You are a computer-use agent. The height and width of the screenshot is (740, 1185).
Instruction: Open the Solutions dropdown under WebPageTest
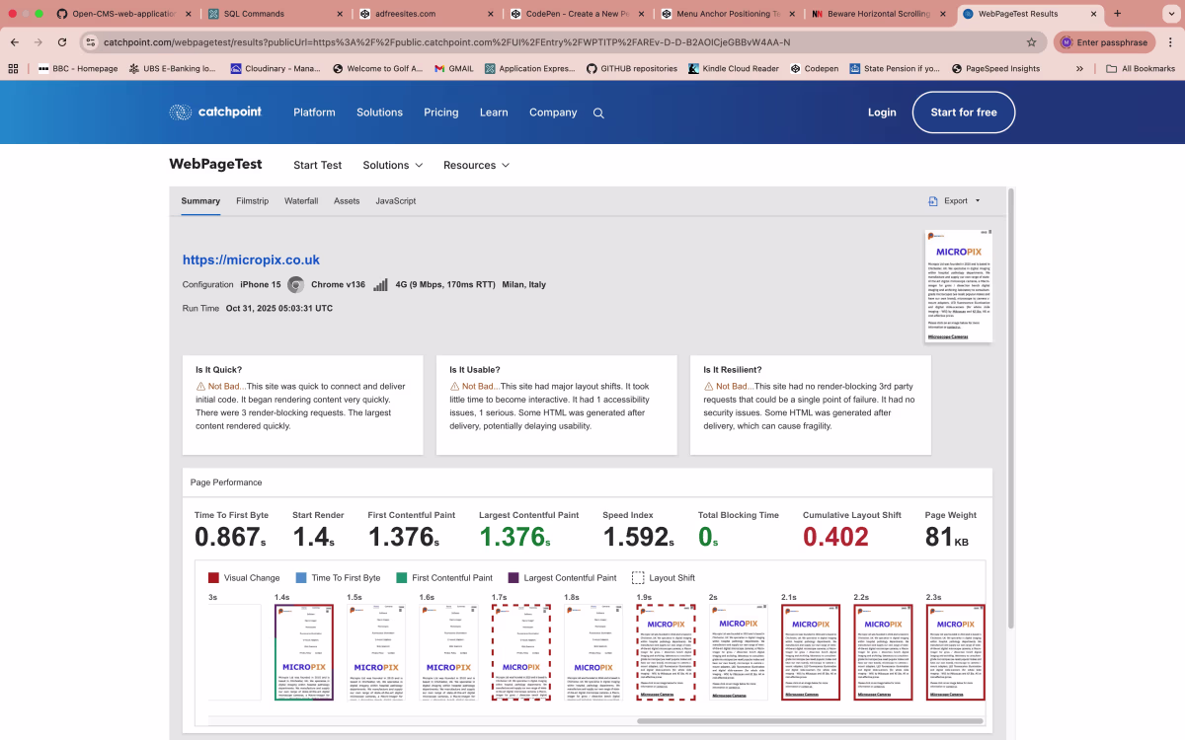pyautogui.click(x=392, y=165)
